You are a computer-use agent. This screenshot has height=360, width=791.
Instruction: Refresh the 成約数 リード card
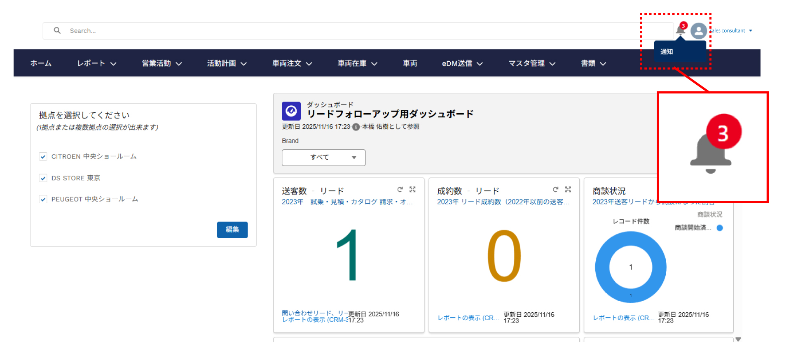tap(555, 189)
